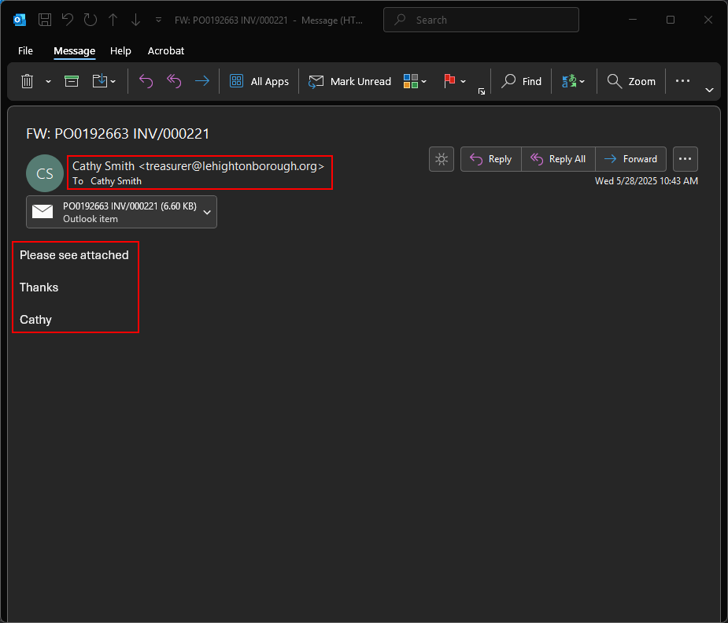Expand the attachment PO0192663 dropdown arrow
This screenshot has height=623, width=728.
pyautogui.click(x=207, y=212)
